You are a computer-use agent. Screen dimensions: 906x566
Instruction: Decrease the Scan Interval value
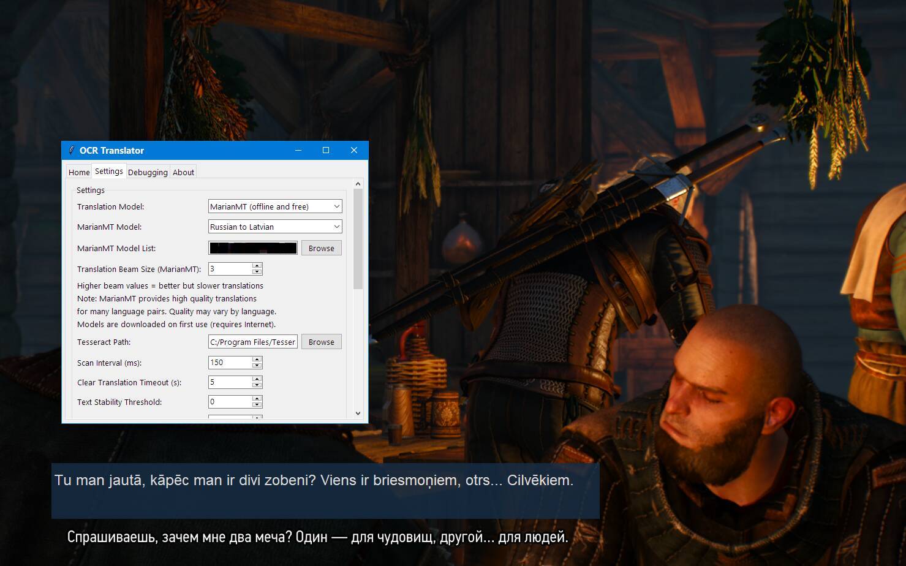257,366
